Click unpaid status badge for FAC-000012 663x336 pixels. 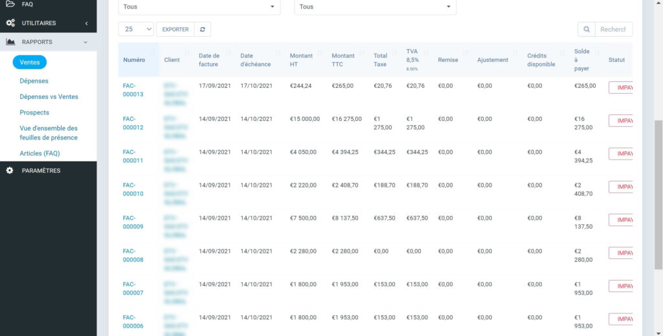coord(621,121)
